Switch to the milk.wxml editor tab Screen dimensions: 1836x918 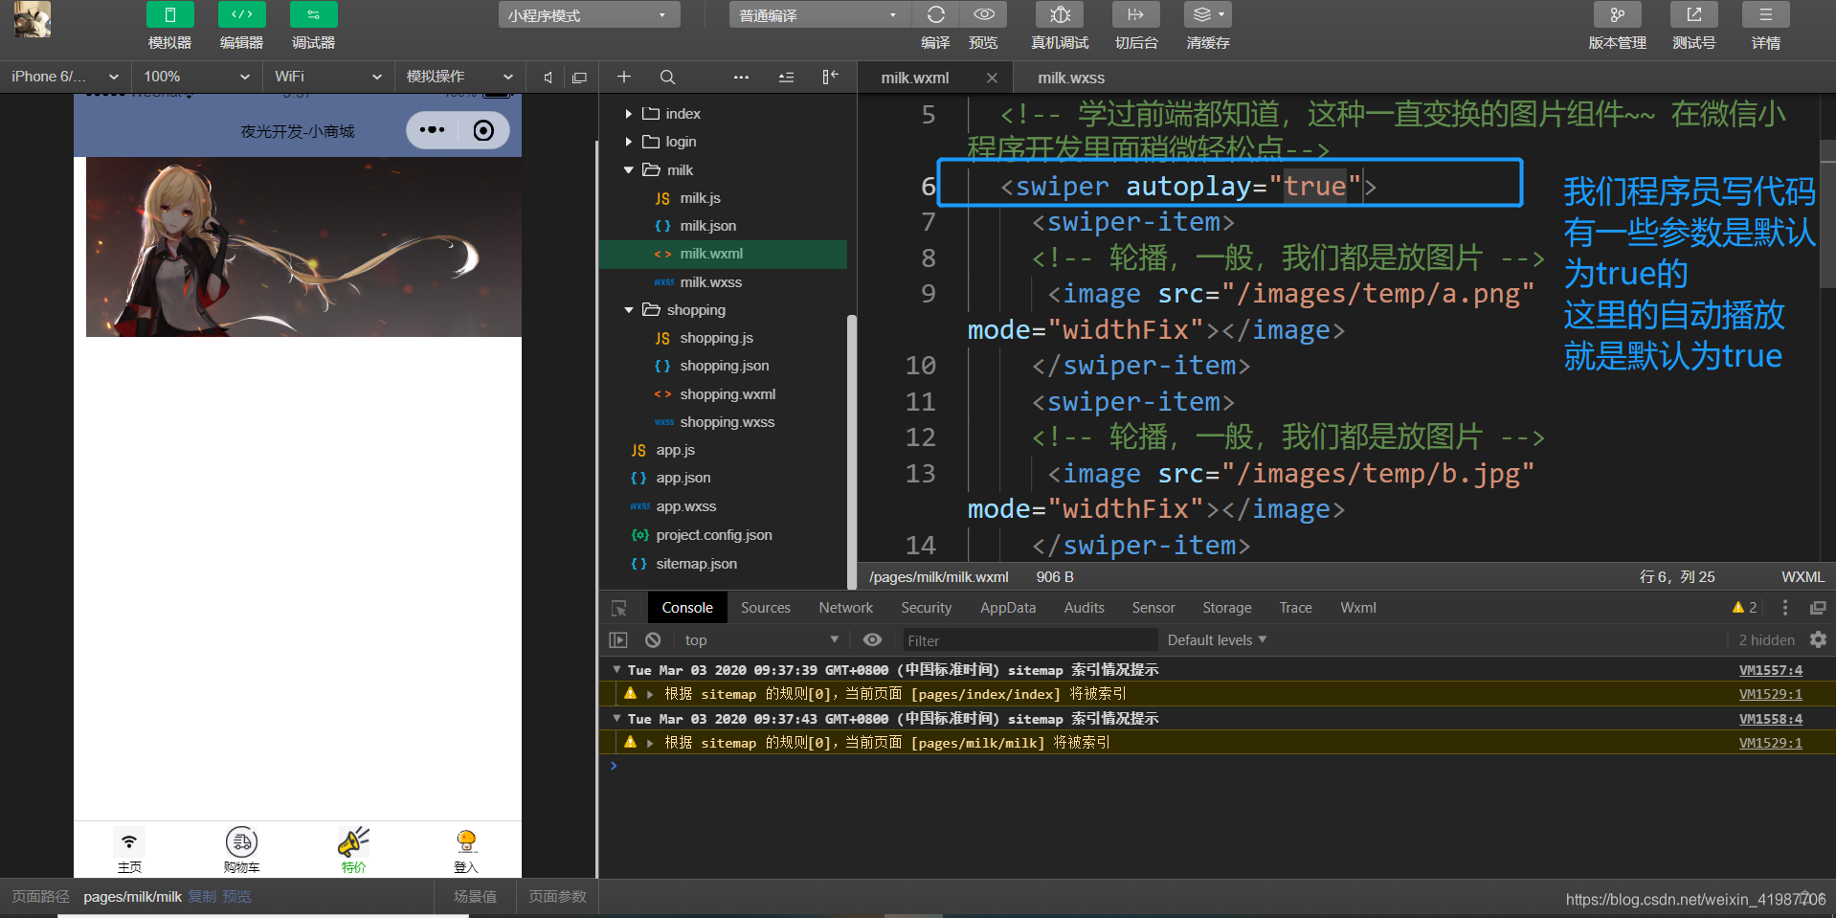click(x=915, y=78)
